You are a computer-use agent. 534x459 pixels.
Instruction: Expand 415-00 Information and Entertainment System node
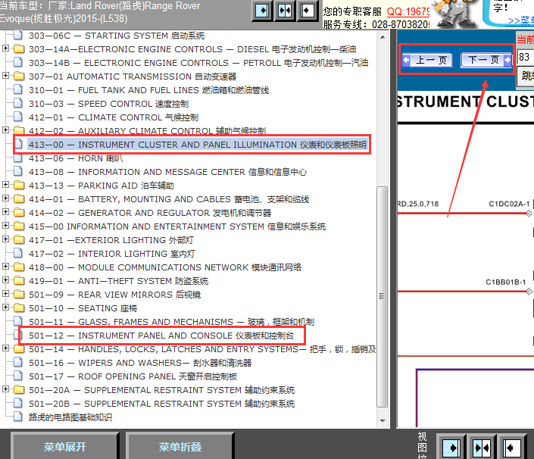point(5,226)
